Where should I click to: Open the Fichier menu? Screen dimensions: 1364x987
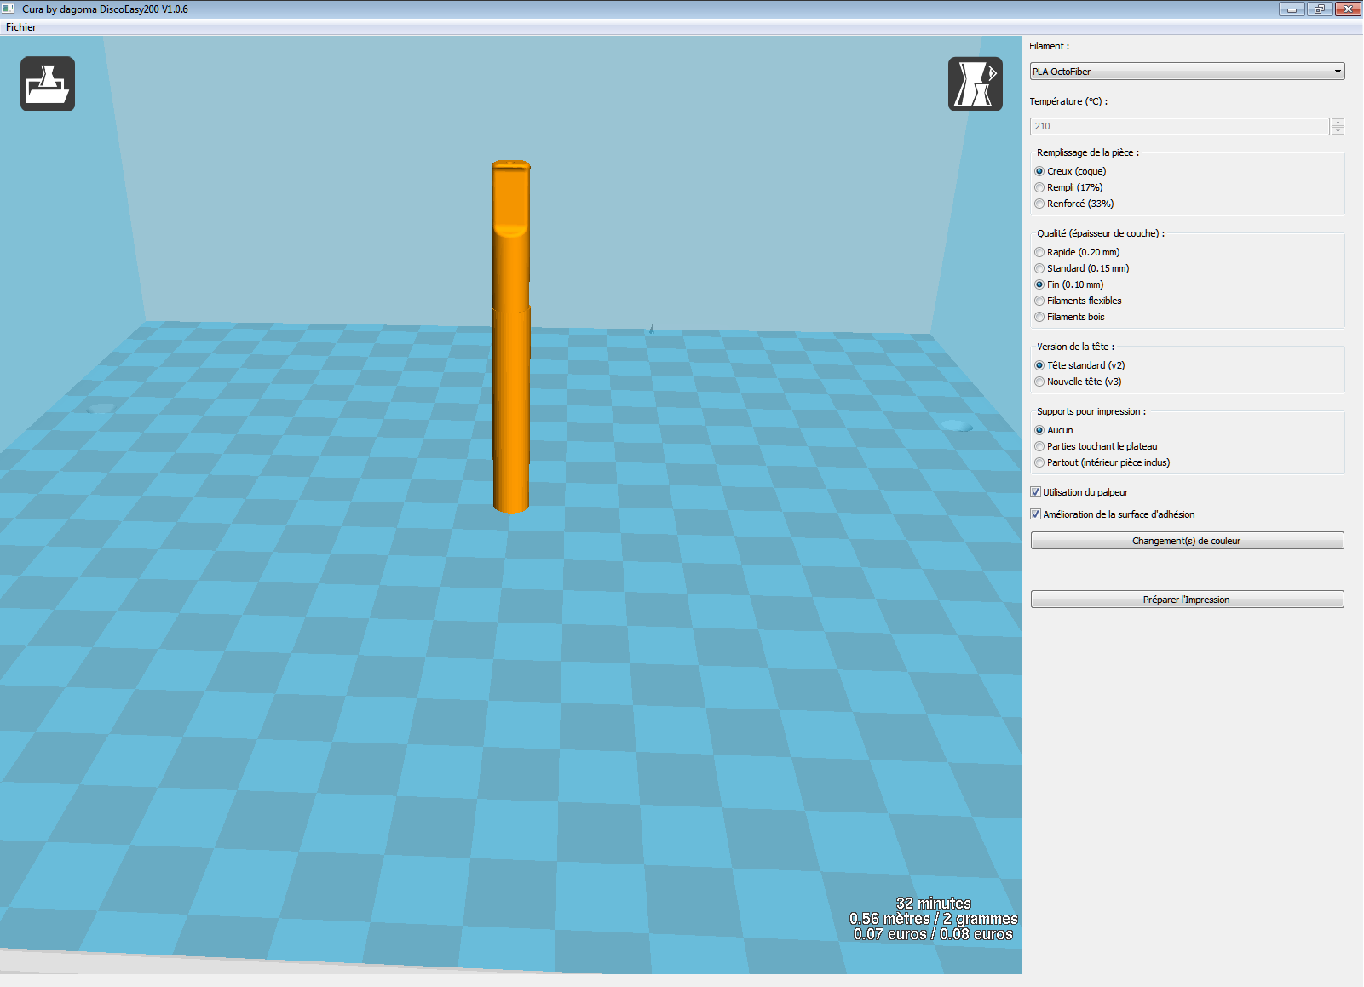coord(21,27)
